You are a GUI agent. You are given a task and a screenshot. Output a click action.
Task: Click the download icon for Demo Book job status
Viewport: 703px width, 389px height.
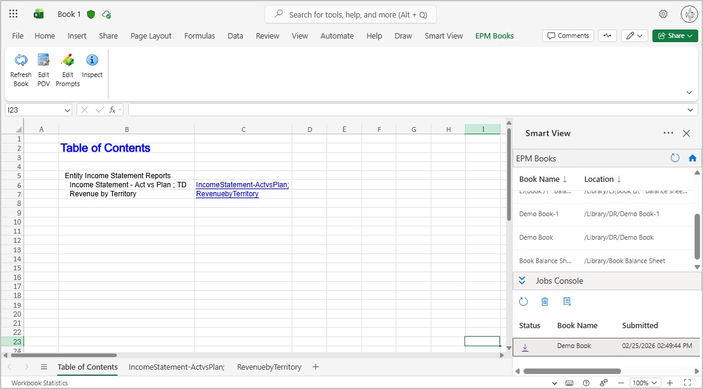point(525,346)
